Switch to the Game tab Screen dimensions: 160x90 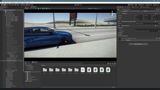coord(27,7)
